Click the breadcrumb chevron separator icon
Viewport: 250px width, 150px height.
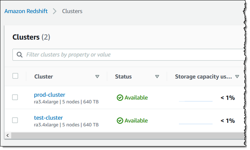coord(55,11)
